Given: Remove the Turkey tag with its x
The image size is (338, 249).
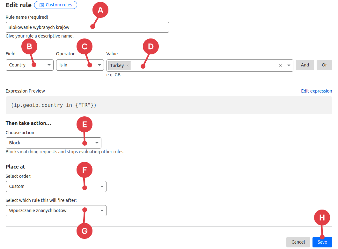Looking at the screenshot, I should coord(128,66).
